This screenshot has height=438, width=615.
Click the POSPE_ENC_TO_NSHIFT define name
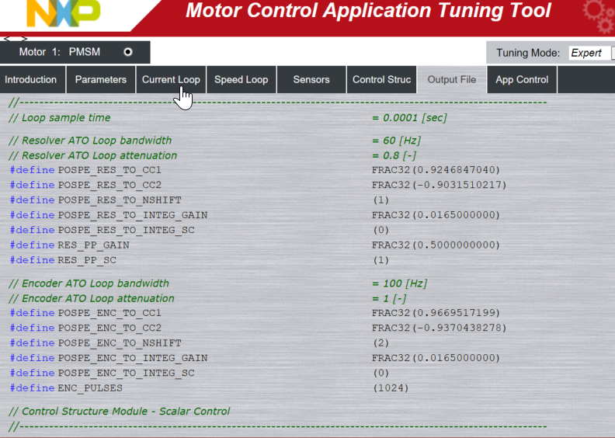pyautogui.click(x=120, y=343)
